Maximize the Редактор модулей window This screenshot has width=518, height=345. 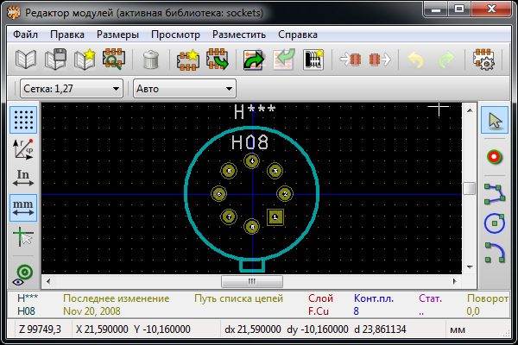[459, 9]
